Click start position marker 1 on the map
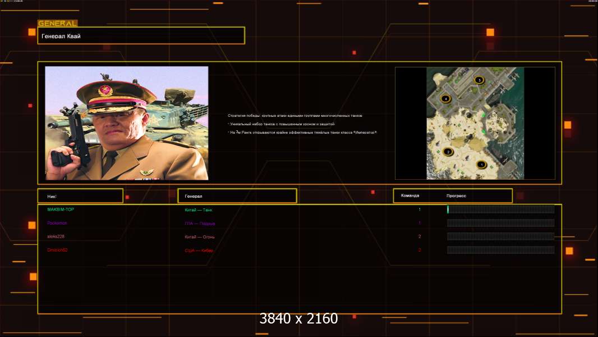This screenshot has height=337, width=598. [481, 165]
